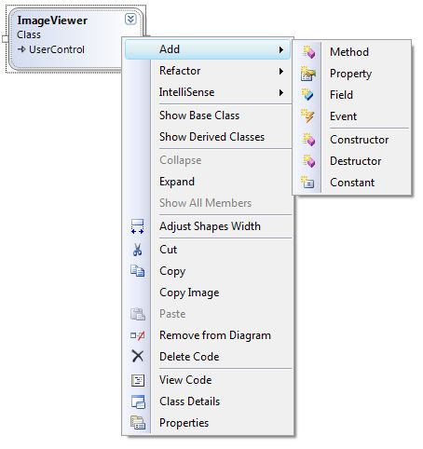Click the Constant icon in submenu
The image size is (423, 449).
pyautogui.click(x=307, y=183)
